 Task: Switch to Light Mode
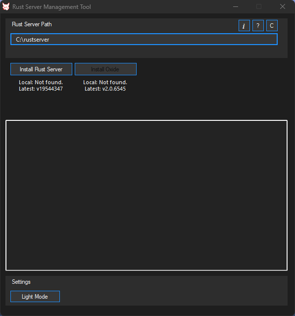(35, 297)
